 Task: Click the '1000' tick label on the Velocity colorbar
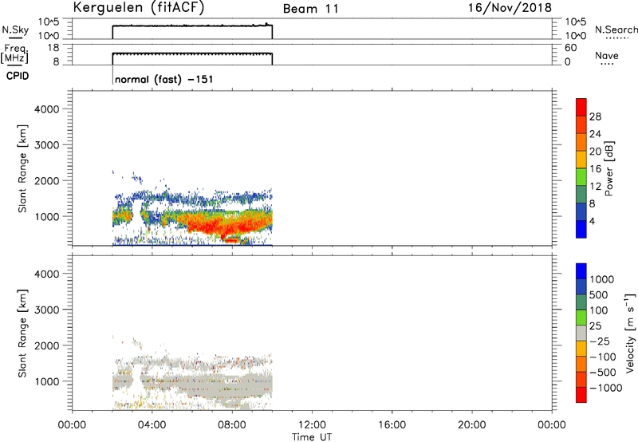pos(602,279)
